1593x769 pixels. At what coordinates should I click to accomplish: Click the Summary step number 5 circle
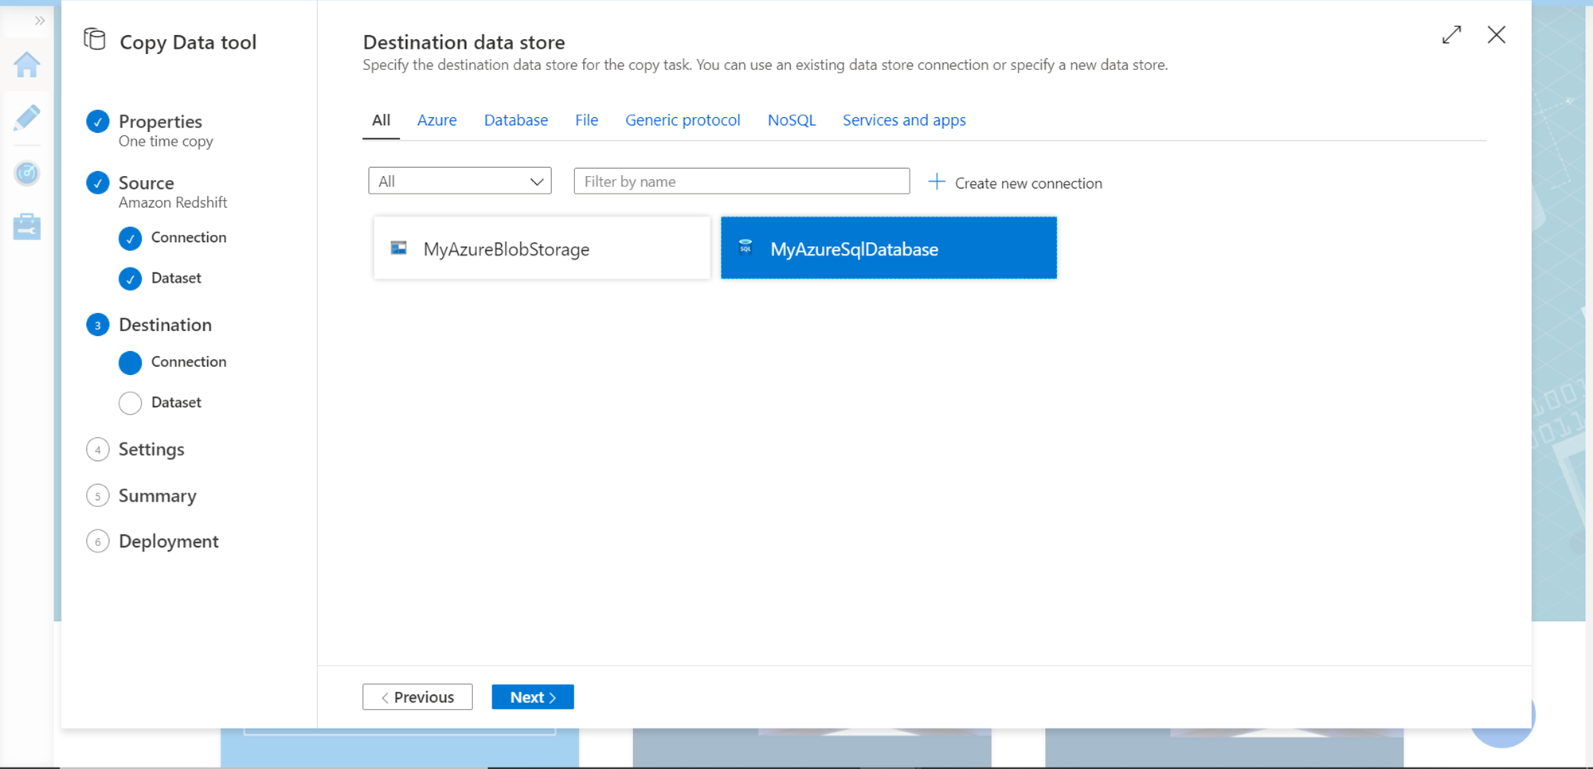pos(98,496)
